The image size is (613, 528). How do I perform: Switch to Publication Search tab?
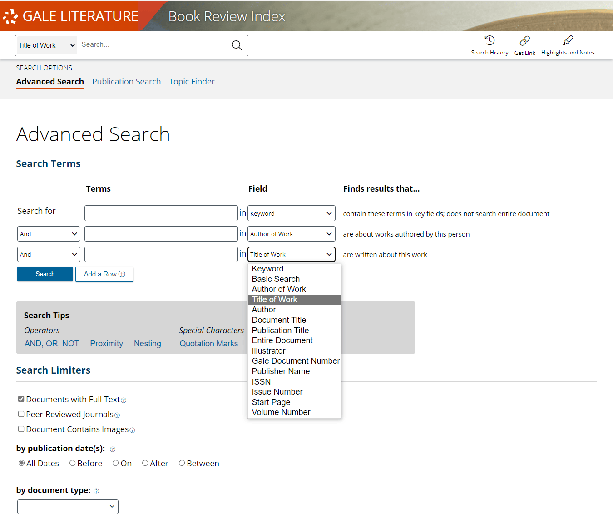pos(126,82)
